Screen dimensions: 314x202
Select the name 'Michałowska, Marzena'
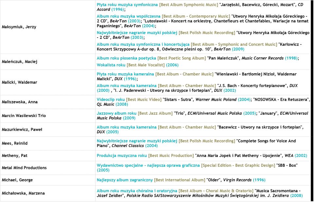pyautogui.click(x=23, y=193)
